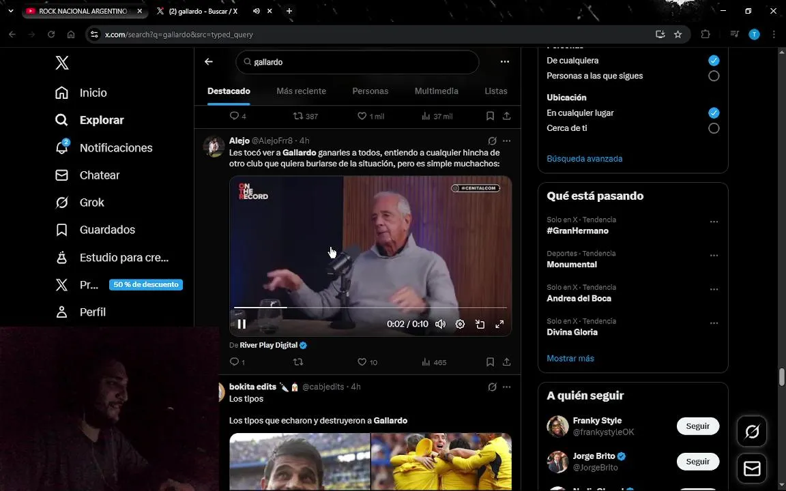Follow Jorge Brito with Seguir
Image resolution: width=786 pixels, height=491 pixels.
pos(698,462)
